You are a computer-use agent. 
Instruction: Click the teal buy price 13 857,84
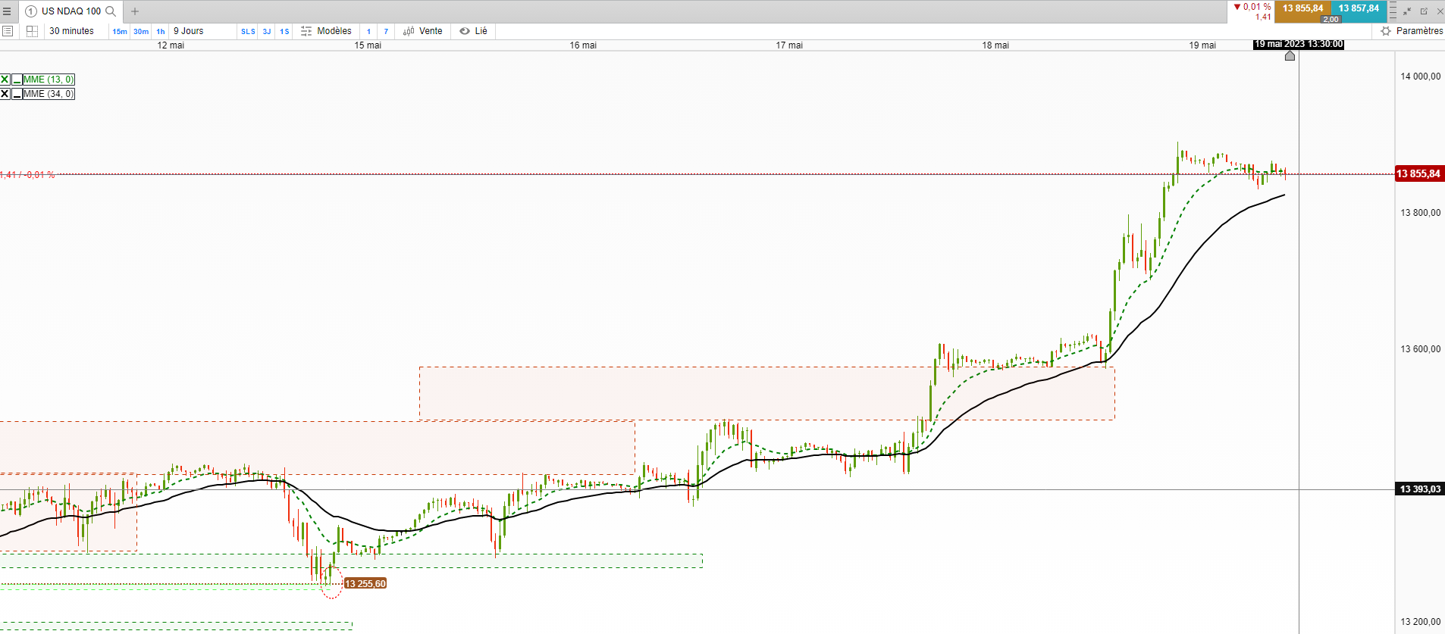click(x=1359, y=8)
